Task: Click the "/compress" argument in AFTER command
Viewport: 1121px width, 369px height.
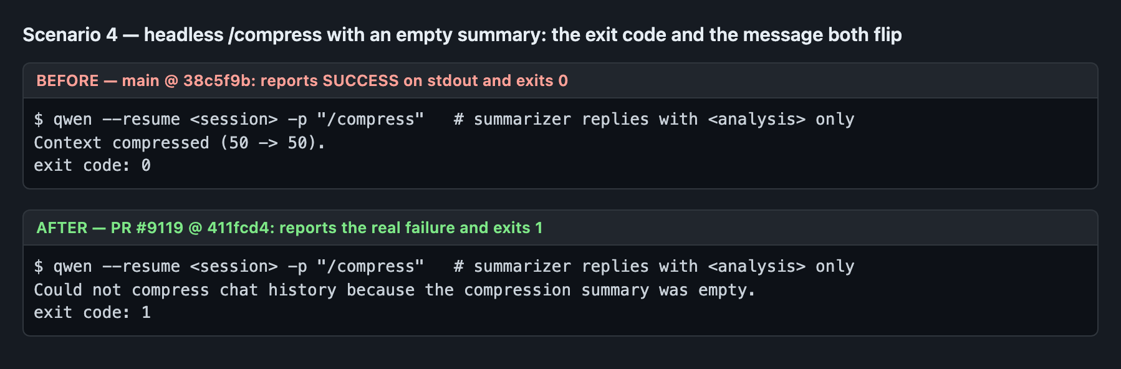Action: coord(370,266)
